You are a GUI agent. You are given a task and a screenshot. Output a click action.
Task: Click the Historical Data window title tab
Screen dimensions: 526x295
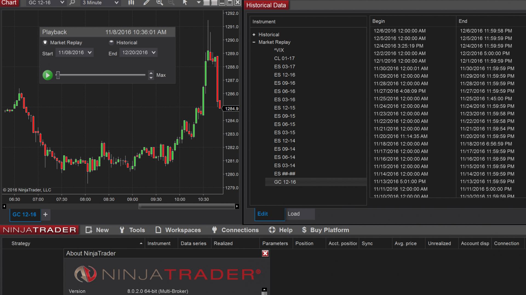coord(266,5)
